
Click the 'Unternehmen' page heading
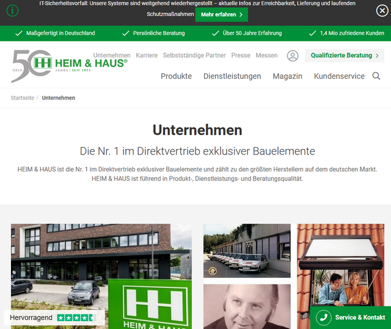[x=197, y=130]
